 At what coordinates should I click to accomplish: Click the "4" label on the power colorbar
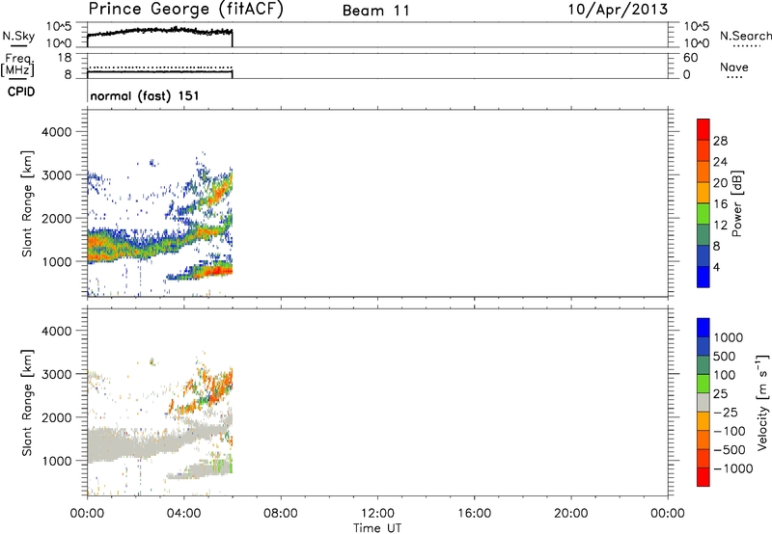(717, 267)
